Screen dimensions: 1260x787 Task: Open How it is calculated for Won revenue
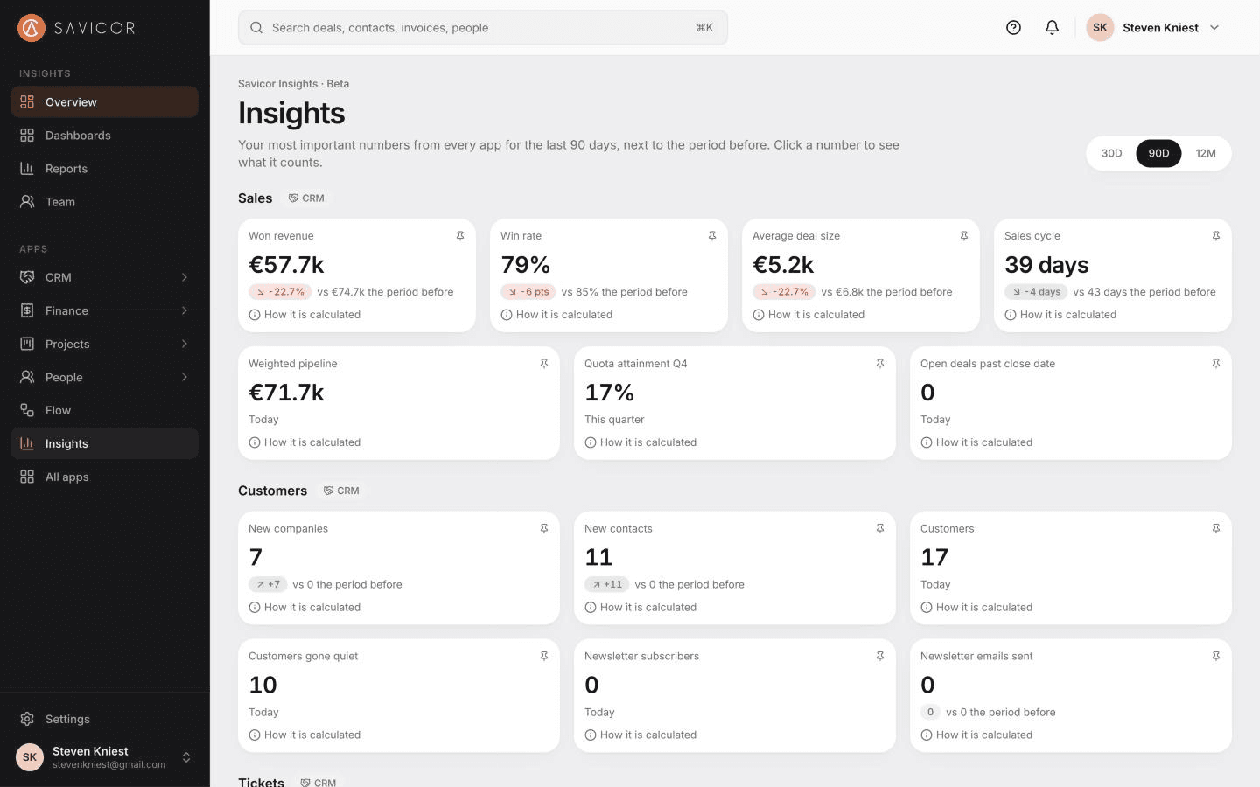point(304,315)
